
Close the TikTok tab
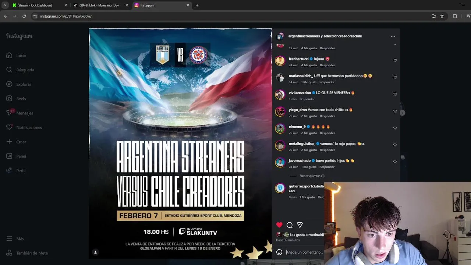(x=127, y=5)
